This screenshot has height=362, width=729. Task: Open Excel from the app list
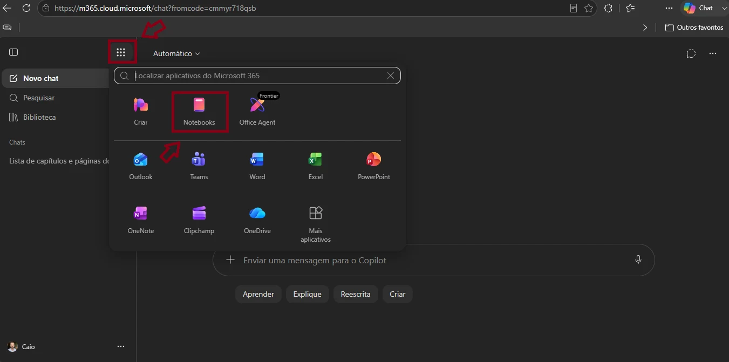316,166
